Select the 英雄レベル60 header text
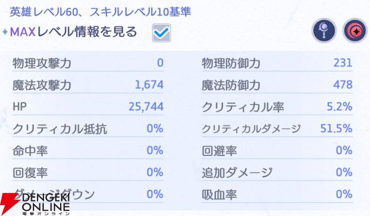 (44, 12)
